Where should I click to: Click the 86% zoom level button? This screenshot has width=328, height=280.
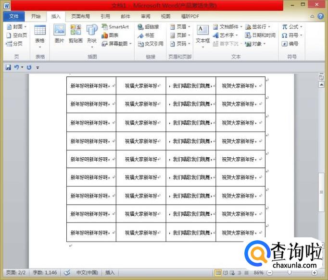(258, 272)
